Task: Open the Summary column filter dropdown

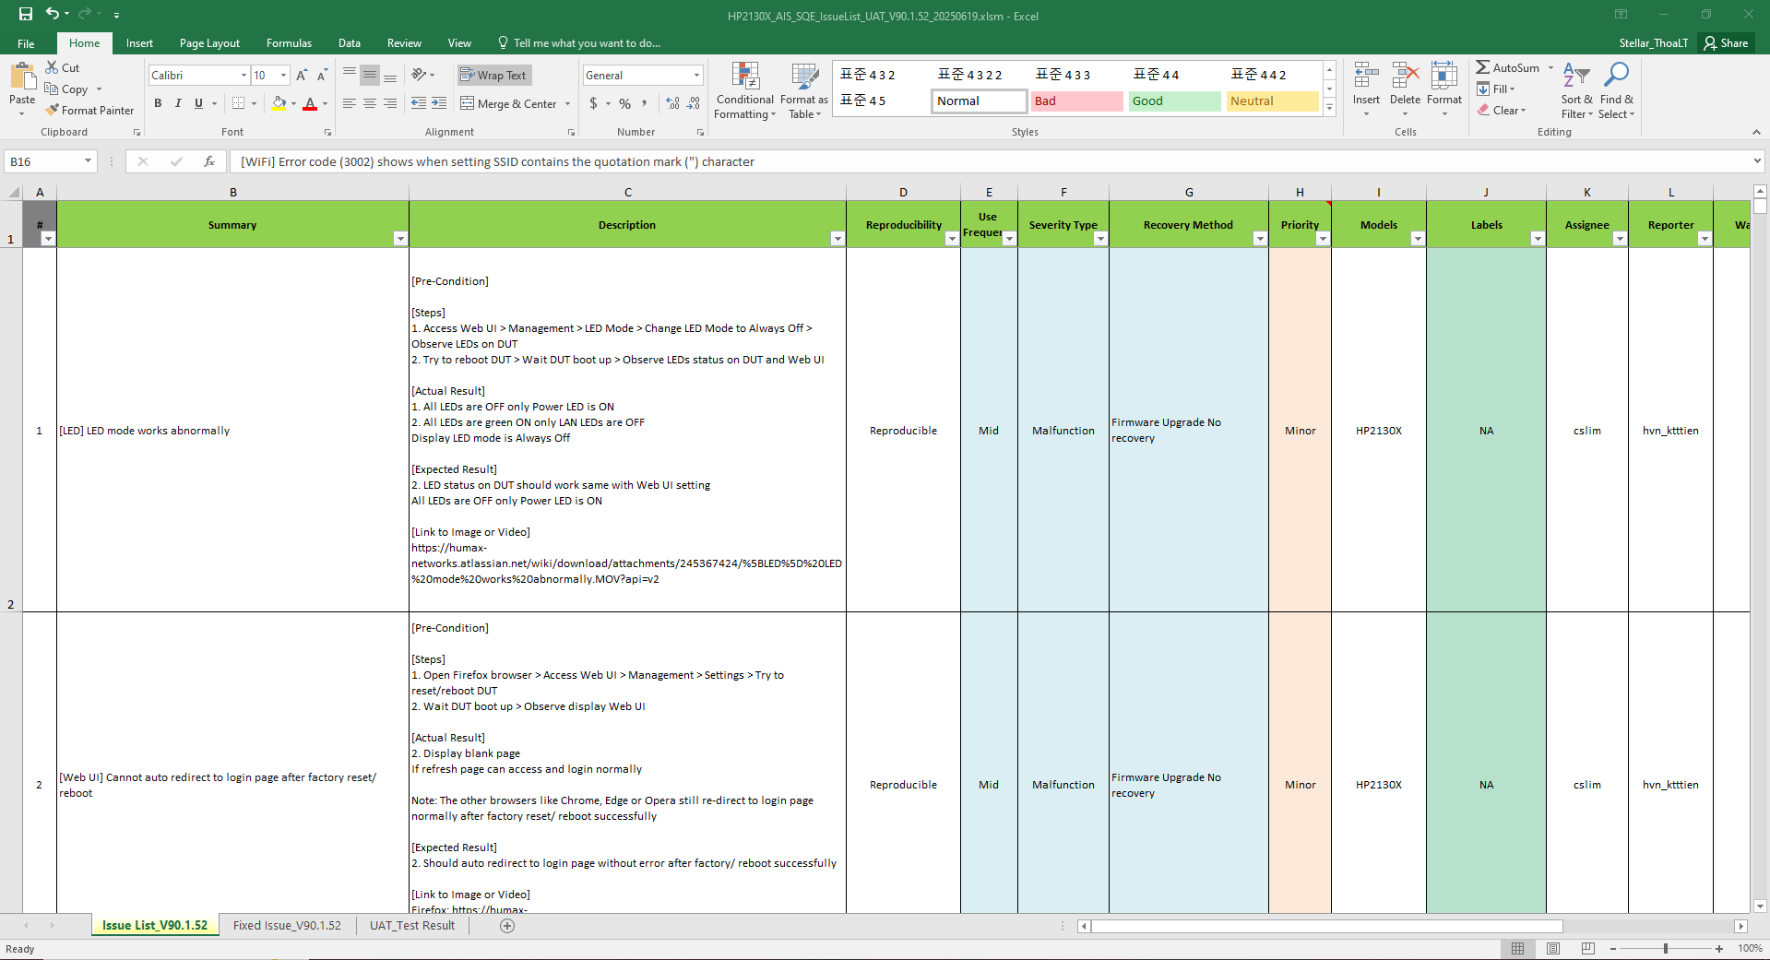Action: click(x=400, y=239)
